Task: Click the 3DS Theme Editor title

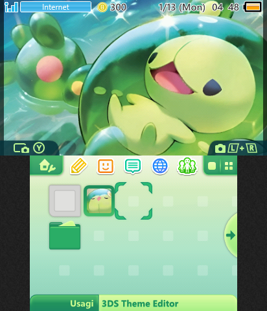Action: click(x=140, y=304)
